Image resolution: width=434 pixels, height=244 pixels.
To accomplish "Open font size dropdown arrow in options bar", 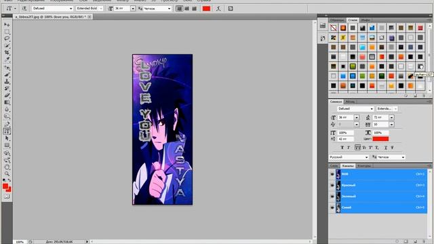I will tap(133, 9).
